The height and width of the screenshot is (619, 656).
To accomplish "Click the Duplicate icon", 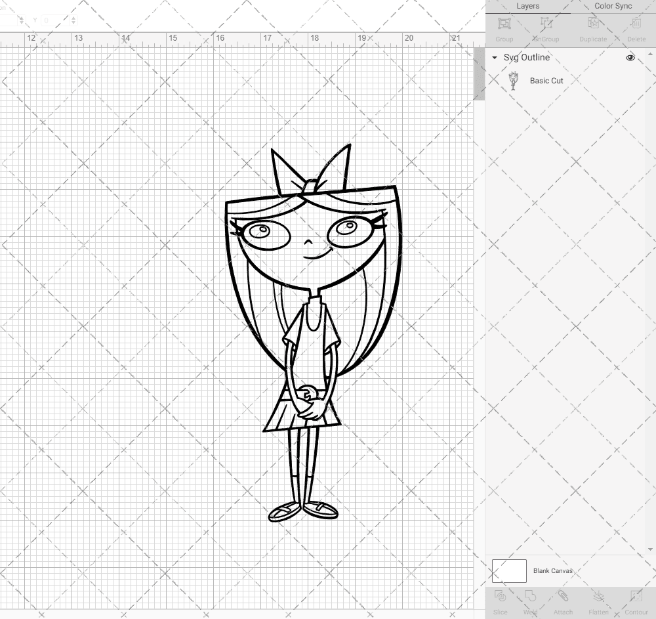I will pos(593,24).
